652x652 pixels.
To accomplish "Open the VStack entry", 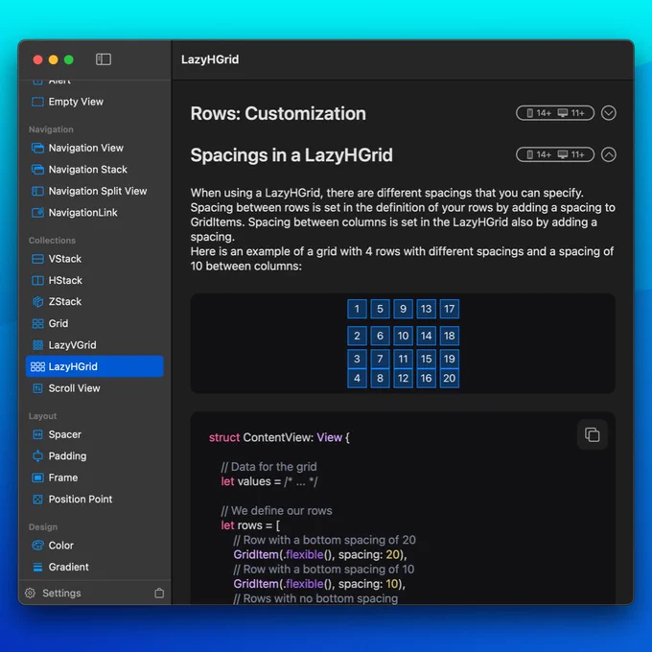I will (x=95, y=259).
